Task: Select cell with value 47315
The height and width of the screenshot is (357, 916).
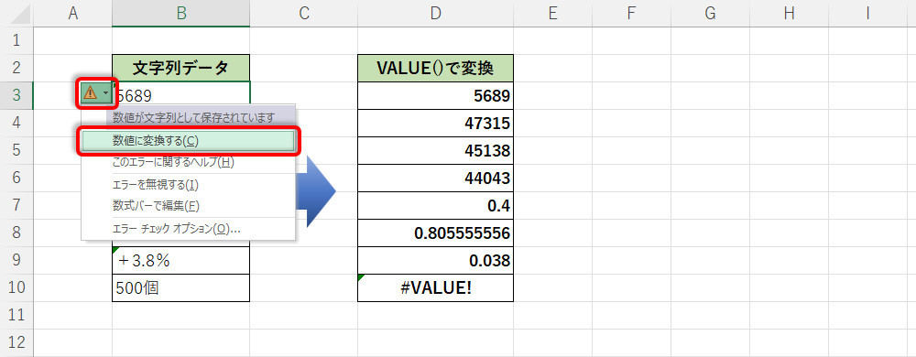Action: pyautogui.click(x=435, y=123)
